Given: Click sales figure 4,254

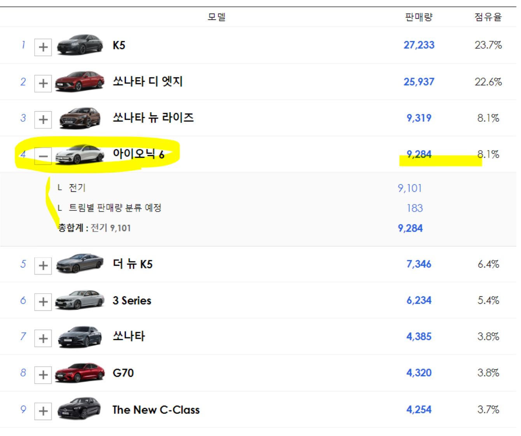Looking at the screenshot, I should (x=419, y=410).
